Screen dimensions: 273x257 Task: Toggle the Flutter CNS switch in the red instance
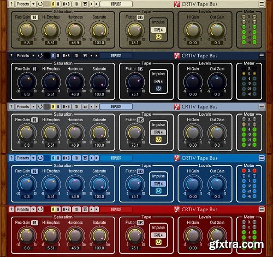(140, 223)
